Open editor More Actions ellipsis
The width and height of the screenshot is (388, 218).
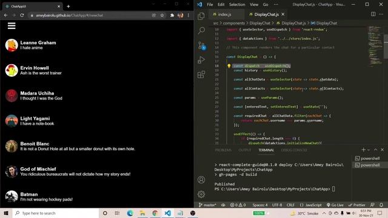[x=381, y=14]
